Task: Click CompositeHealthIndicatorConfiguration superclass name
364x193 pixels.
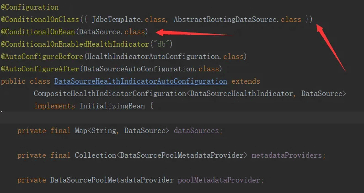Action: click(x=110, y=94)
